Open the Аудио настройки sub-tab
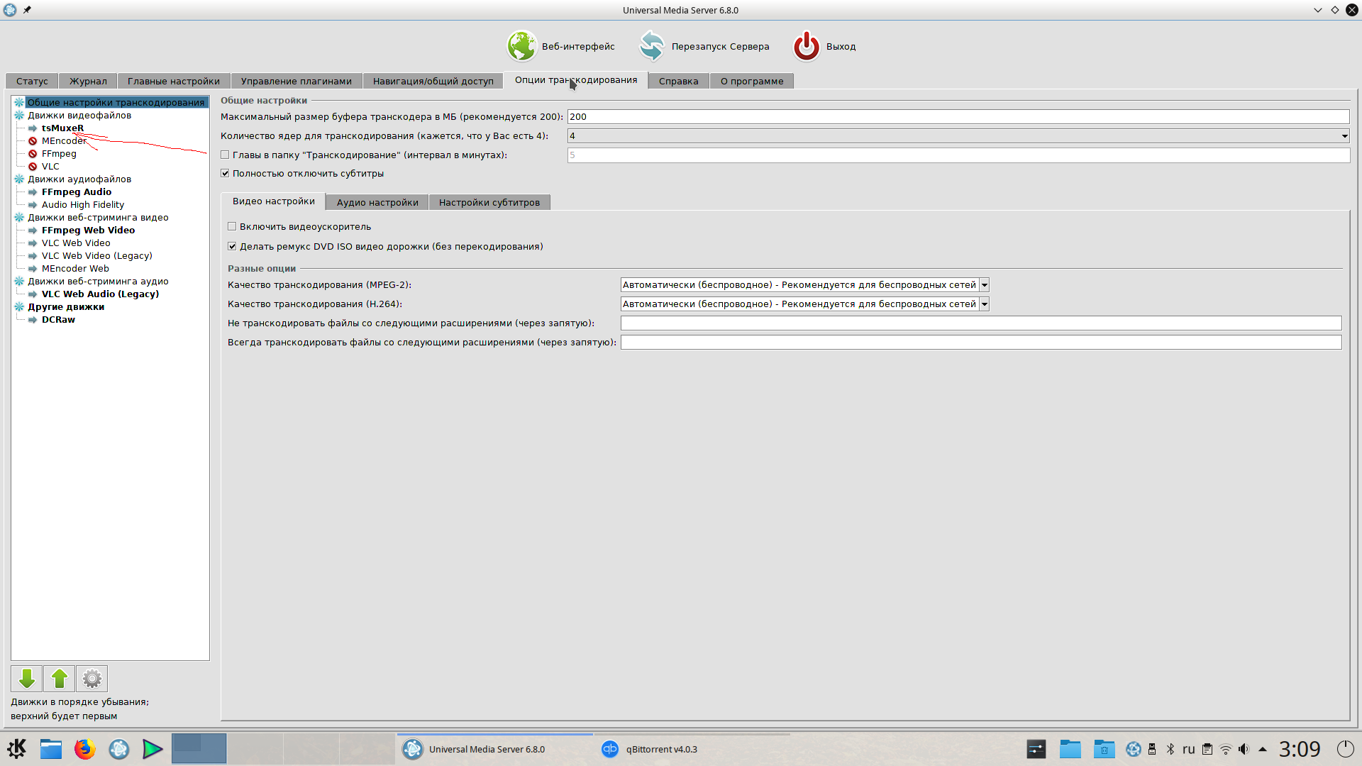Image resolution: width=1362 pixels, height=766 pixels. (377, 202)
